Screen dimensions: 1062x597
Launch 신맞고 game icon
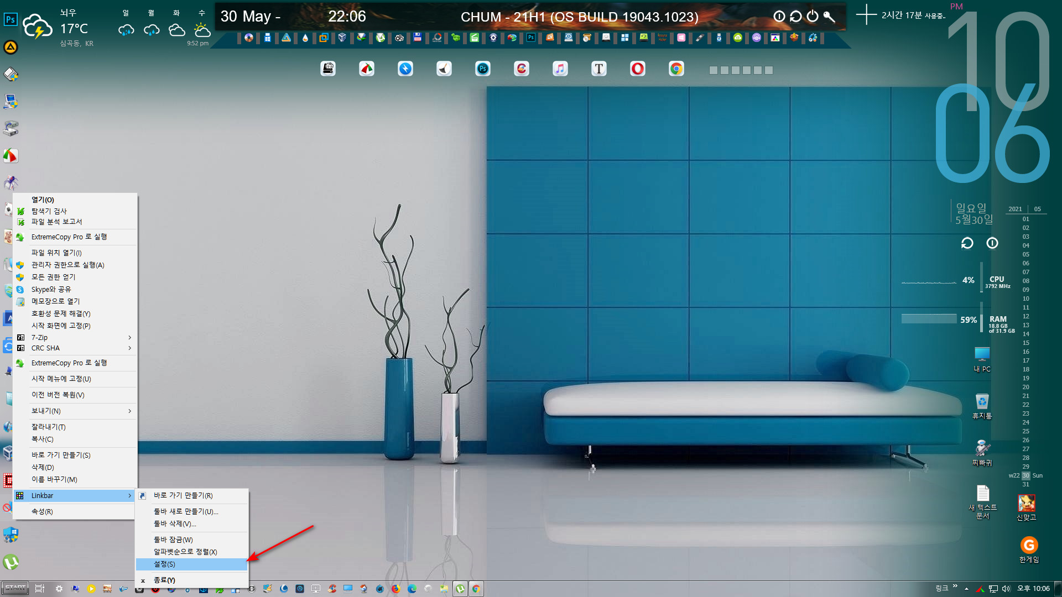1027,507
